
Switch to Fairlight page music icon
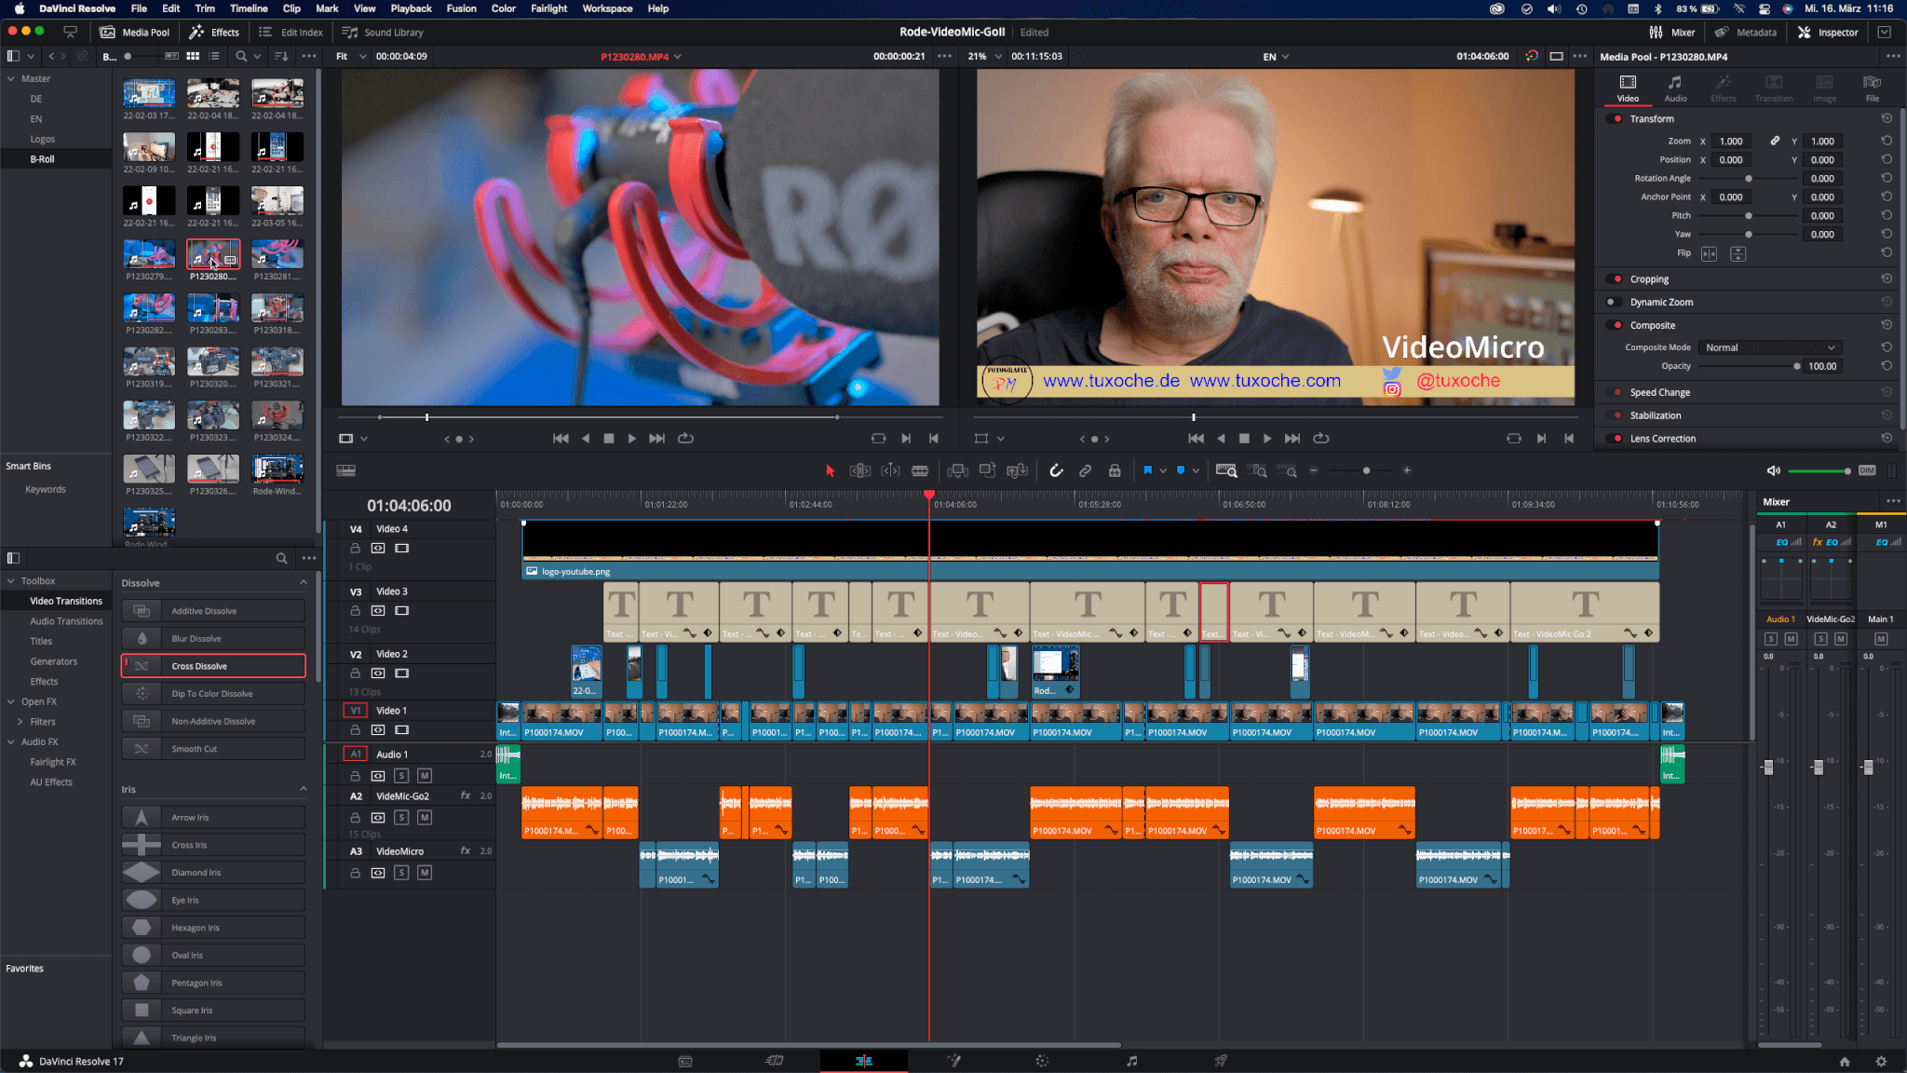[1131, 1061]
